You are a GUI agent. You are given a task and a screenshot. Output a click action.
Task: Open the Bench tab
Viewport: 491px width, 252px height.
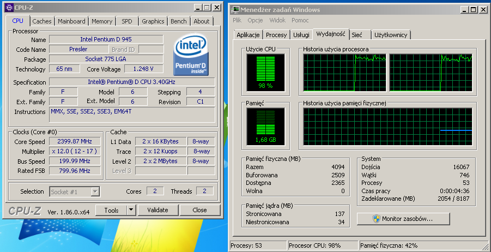pos(179,21)
